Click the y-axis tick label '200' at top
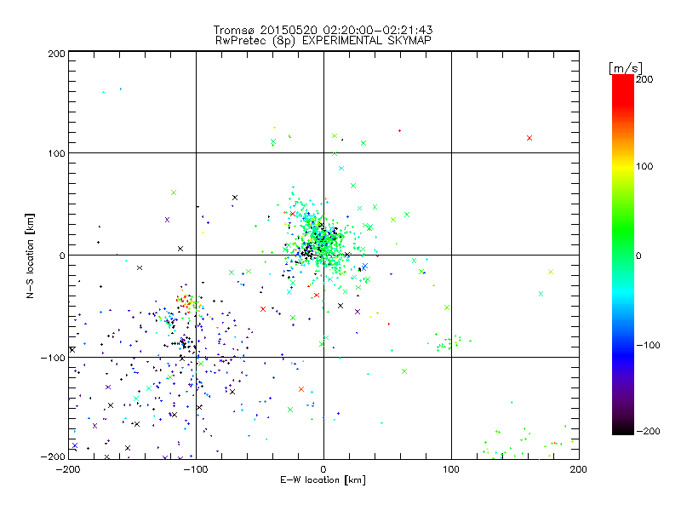This screenshot has width=681, height=511. pyautogui.click(x=56, y=54)
